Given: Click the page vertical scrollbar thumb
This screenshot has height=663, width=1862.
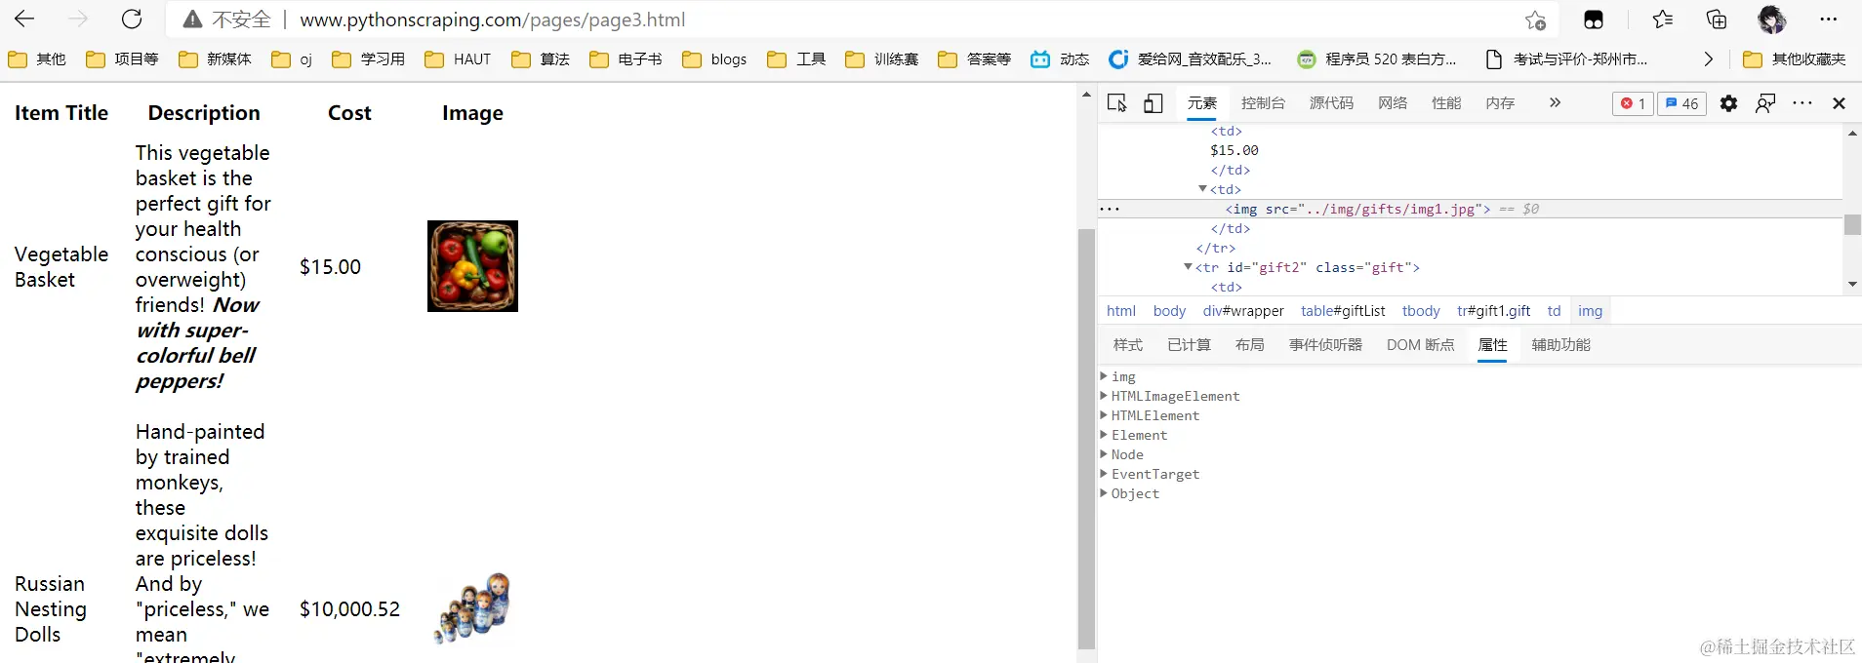Looking at the screenshot, I should click(1086, 439).
